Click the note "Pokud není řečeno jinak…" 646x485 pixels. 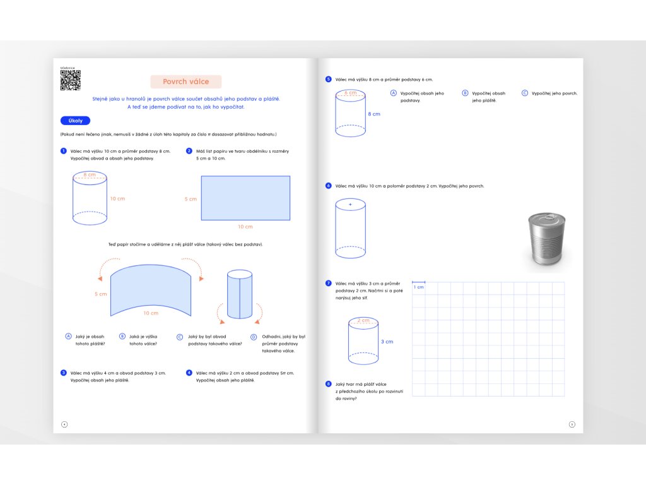pyautogui.click(x=168, y=135)
